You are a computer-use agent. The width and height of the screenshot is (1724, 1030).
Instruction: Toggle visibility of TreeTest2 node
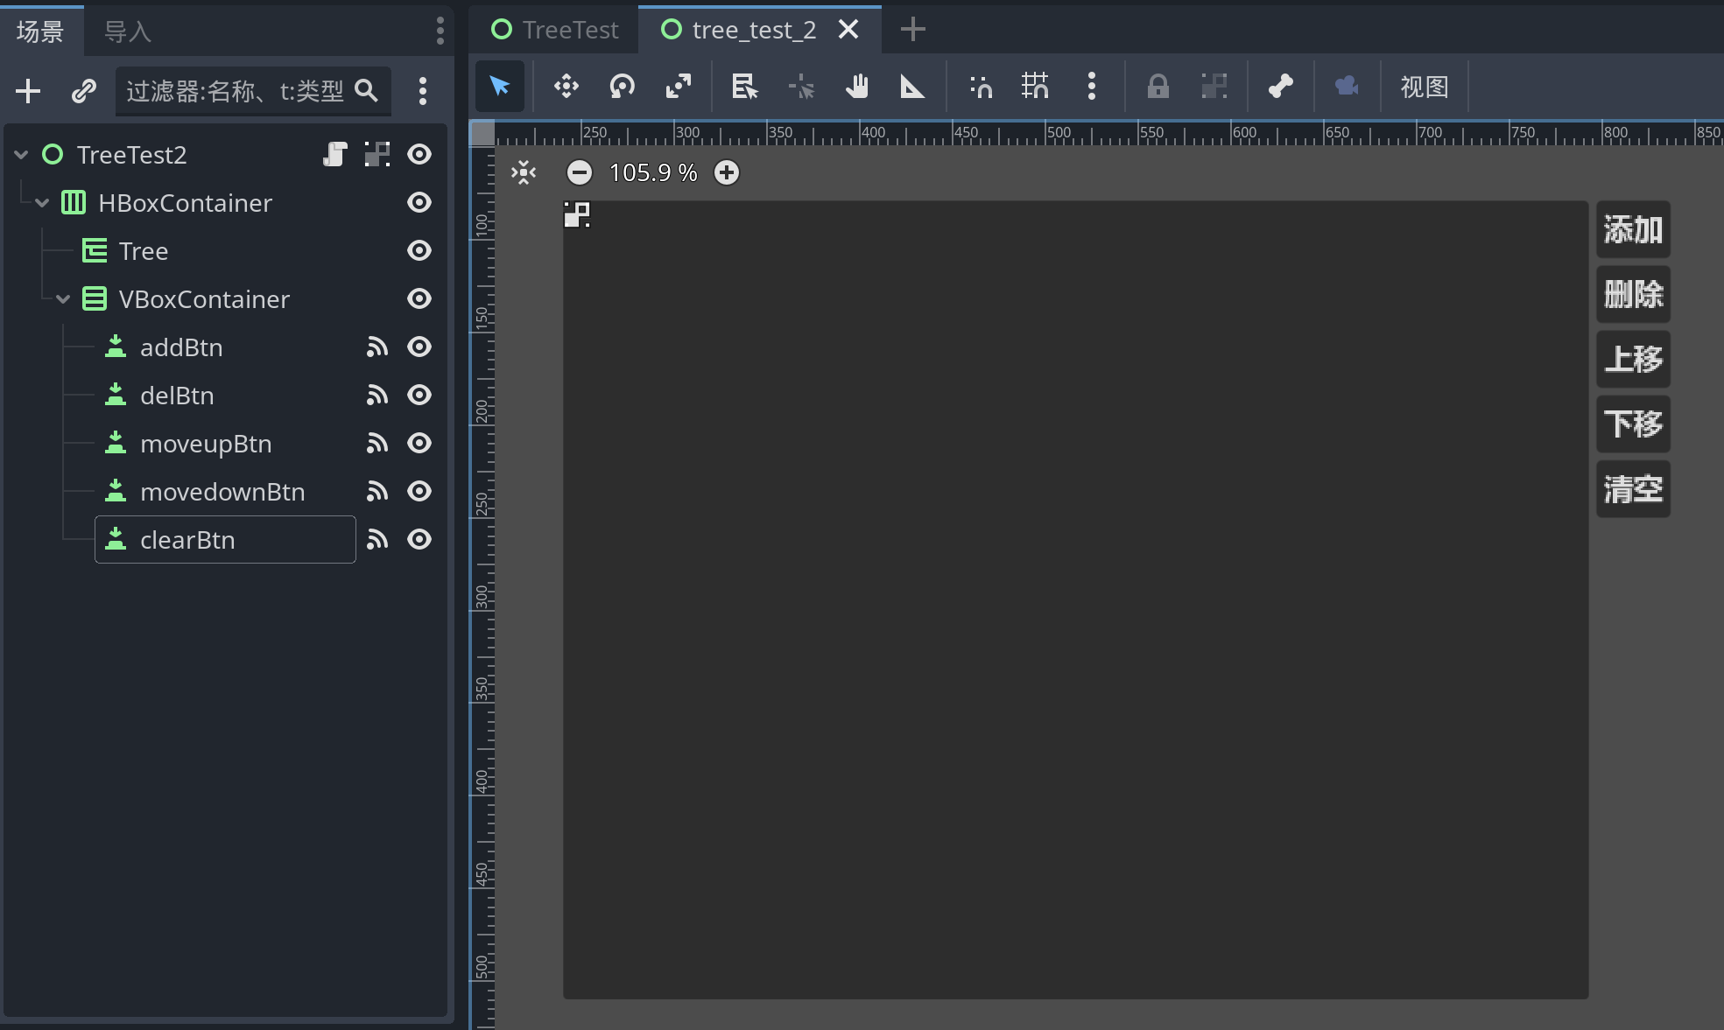pos(419,155)
